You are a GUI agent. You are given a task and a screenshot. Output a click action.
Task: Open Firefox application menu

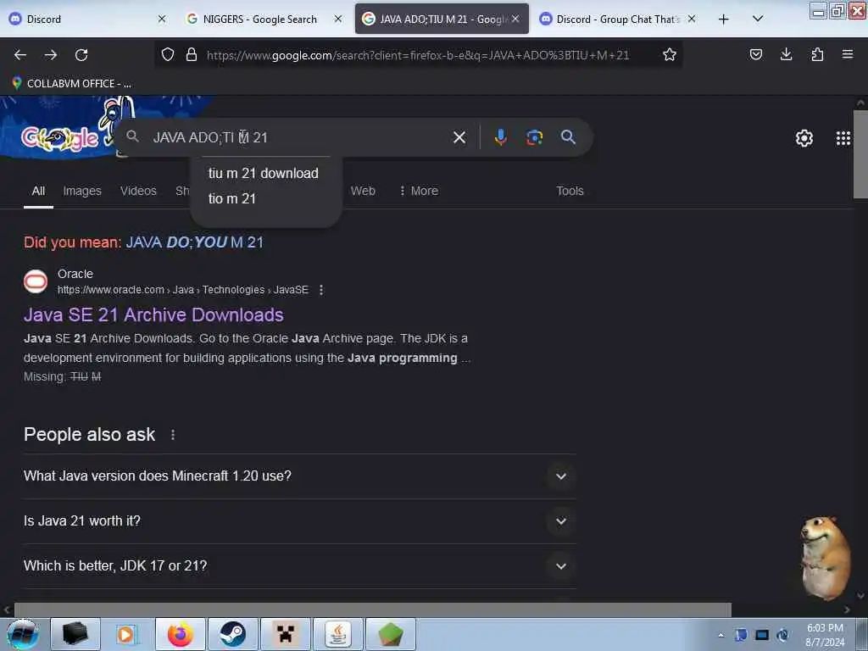(847, 54)
